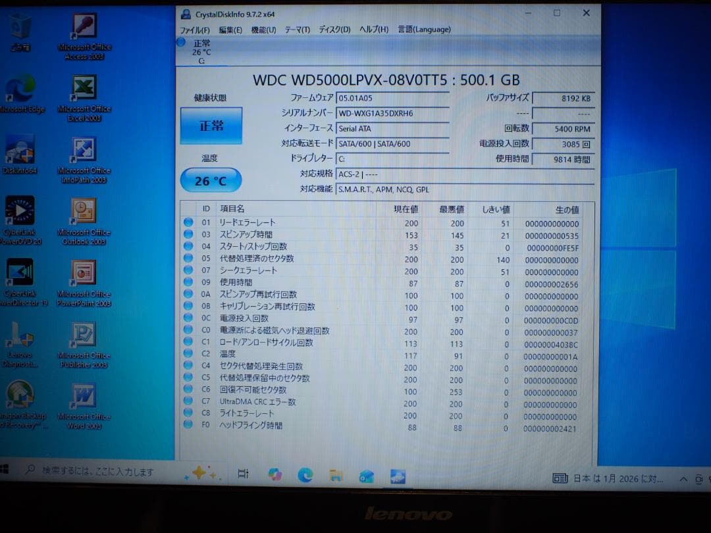Open Microsoft Office Word 2003 desktop icon

84,406
